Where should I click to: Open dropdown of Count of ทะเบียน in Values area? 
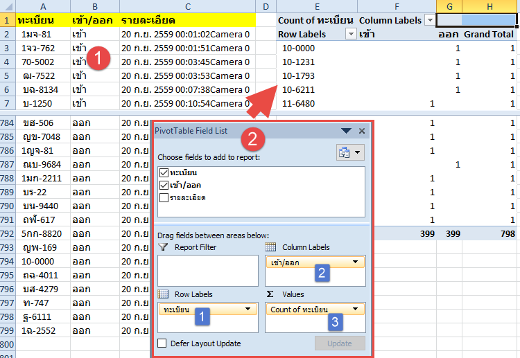click(x=356, y=309)
